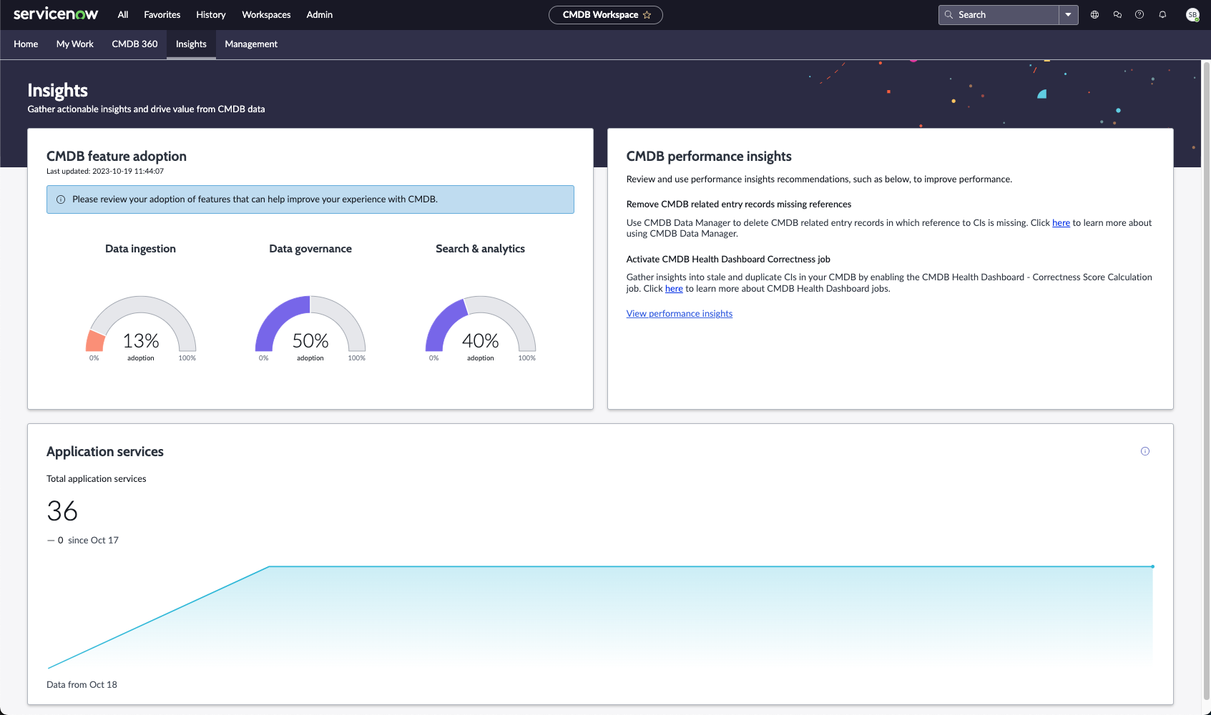This screenshot has height=715, width=1211.
Task: Expand the Favorites menu
Action: point(162,14)
